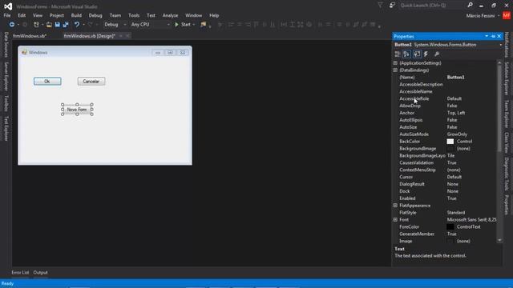Image resolution: width=513 pixels, height=288 pixels.
Task: Open the Tools menu
Action: [134, 15]
